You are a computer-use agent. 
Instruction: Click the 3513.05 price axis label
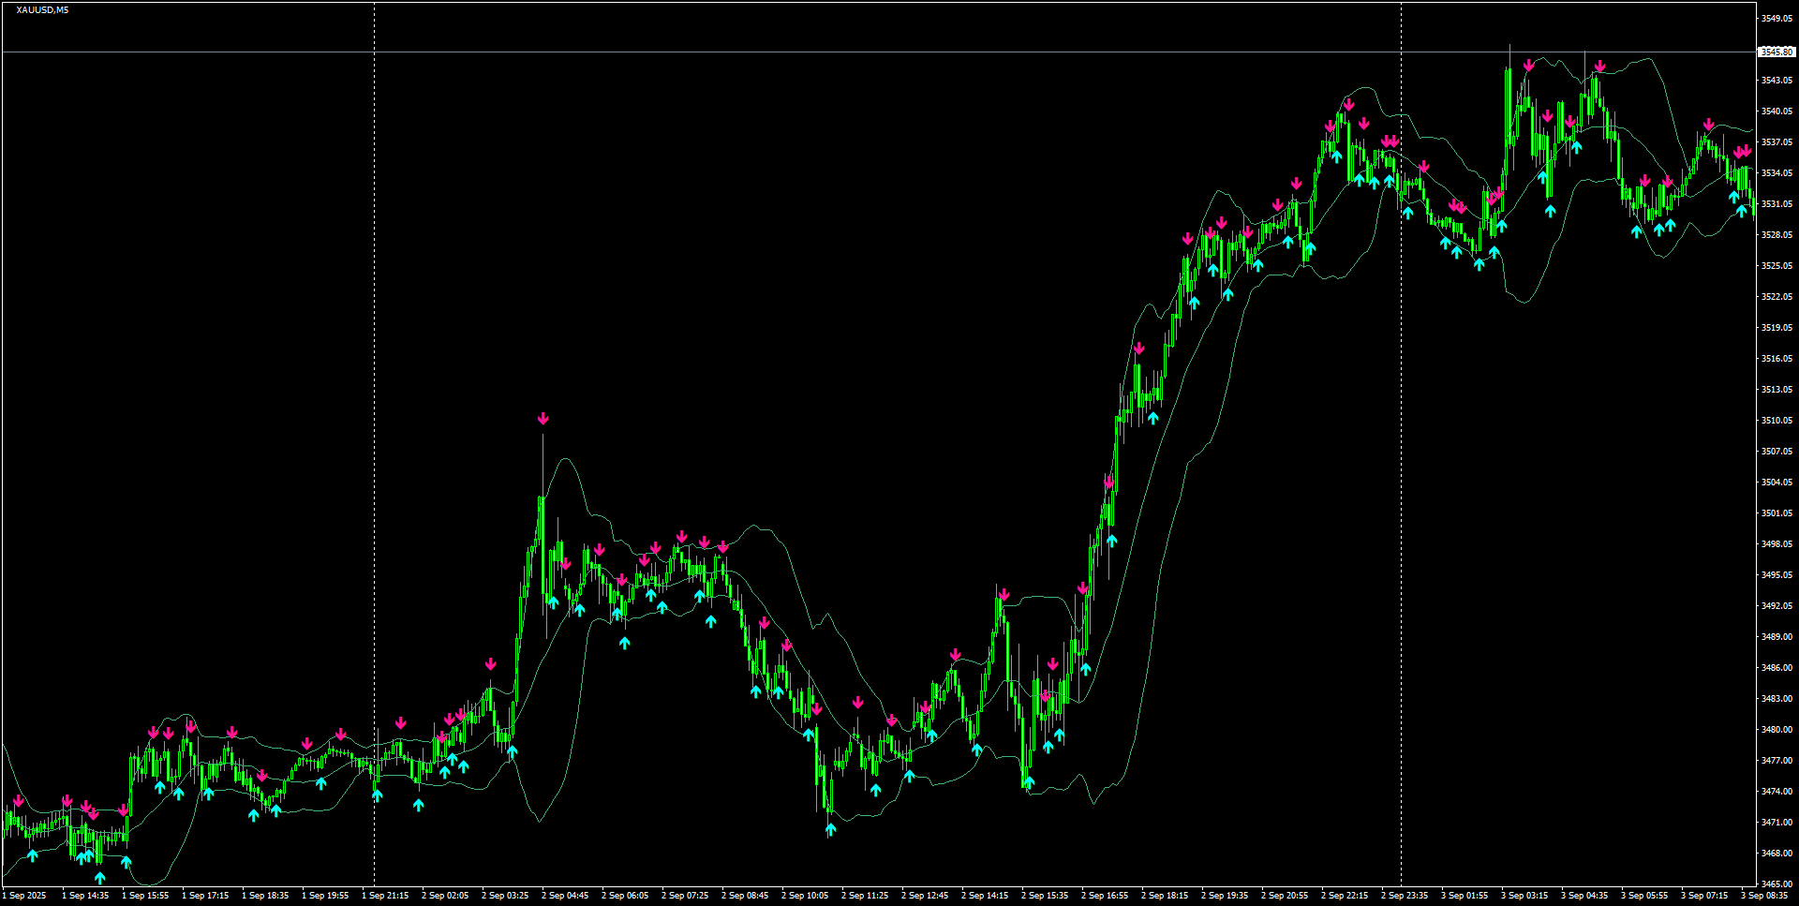coord(1777,390)
